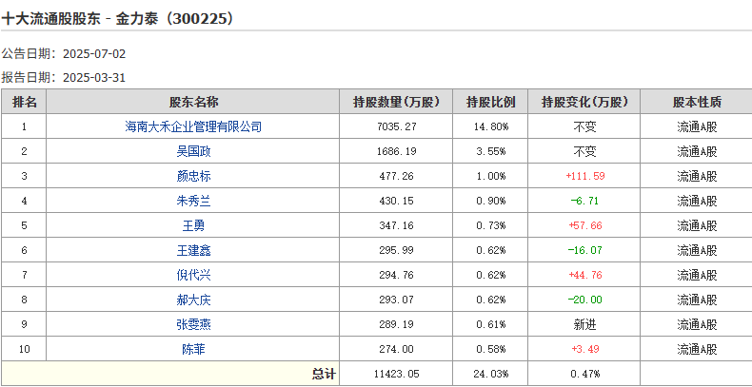Click rank number 10
The image size is (752, 387).
pos(24,349)
